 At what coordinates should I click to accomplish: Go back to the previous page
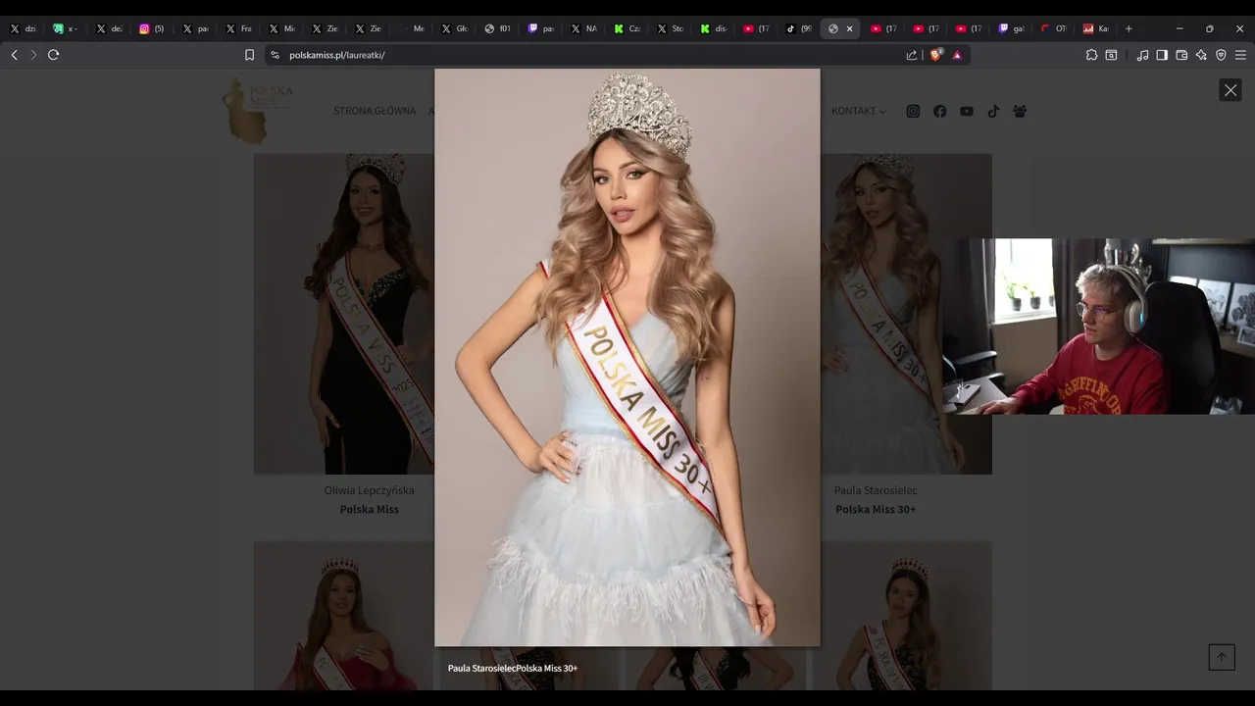coord(14,55)
